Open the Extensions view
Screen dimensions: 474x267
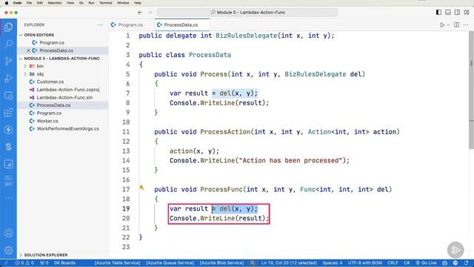8,113
